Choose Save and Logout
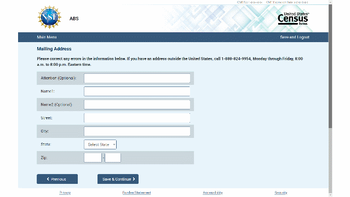Viewport: 350px width, 197px height. [295, 37]
